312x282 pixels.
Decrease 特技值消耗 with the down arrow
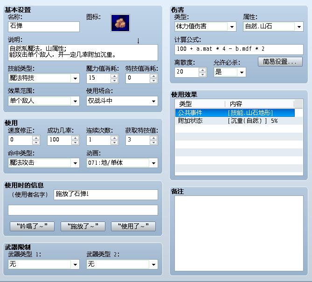click(153, 81)
